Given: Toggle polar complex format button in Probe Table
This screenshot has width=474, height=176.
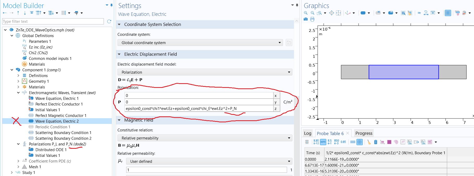Looking at the screenshot, I should tap(360, 142).
